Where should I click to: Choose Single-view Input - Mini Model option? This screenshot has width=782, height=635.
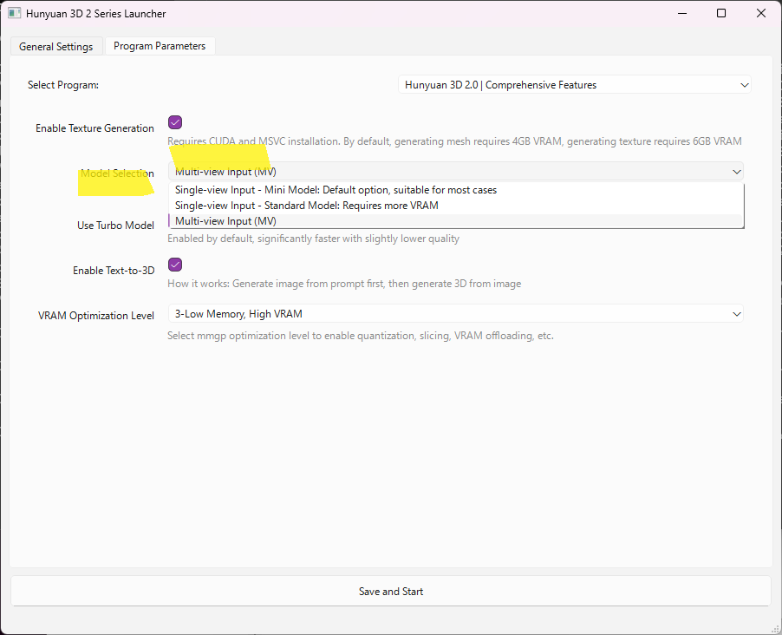click(336, 190)
